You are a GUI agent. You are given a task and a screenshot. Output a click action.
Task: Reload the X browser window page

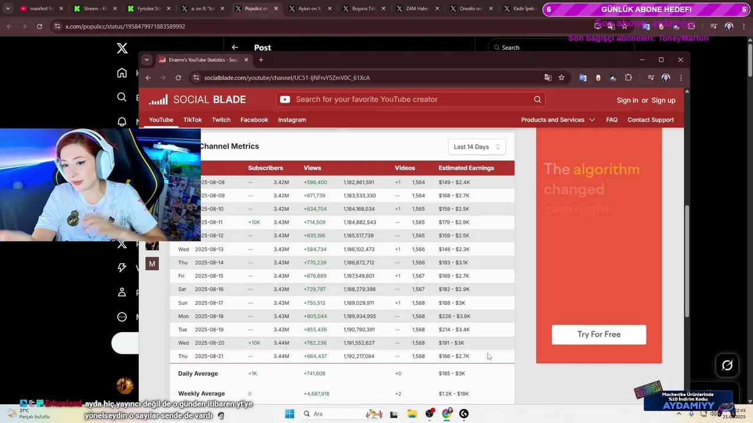pyautogui.click(x=39, y=26)
